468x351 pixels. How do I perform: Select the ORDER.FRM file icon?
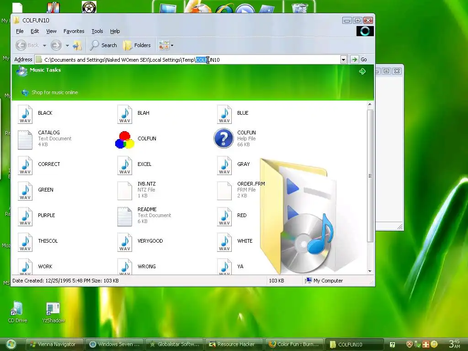(224, 191)
